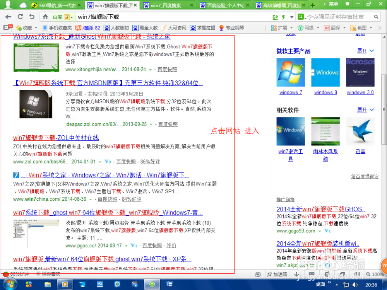Click the user avatar icon

[8, 5]
